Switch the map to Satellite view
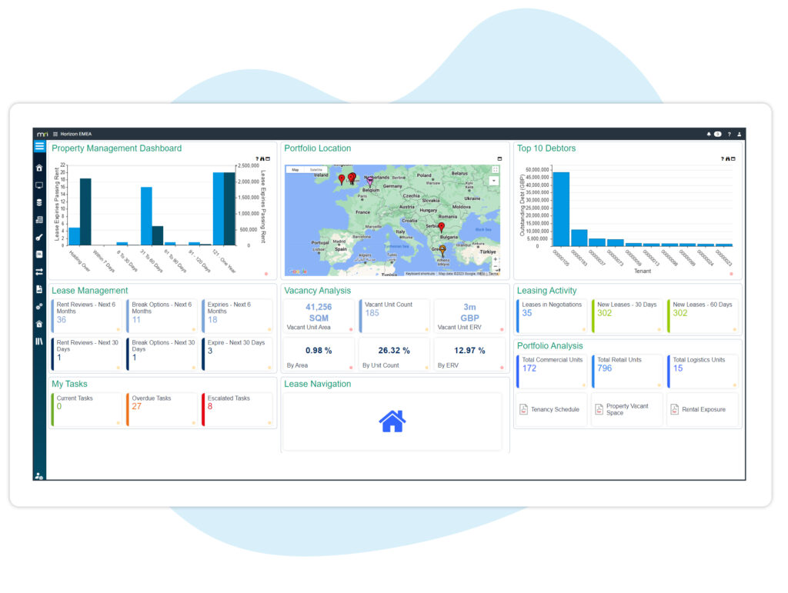Screen dimensions: 788x593 (x=316, y=169)
